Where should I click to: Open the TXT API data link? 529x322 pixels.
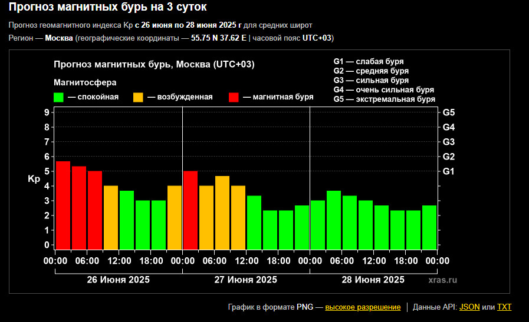tap(504, 307)
